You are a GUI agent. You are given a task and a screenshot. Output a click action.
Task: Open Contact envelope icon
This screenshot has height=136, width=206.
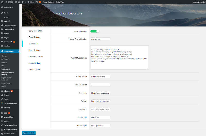2,46
